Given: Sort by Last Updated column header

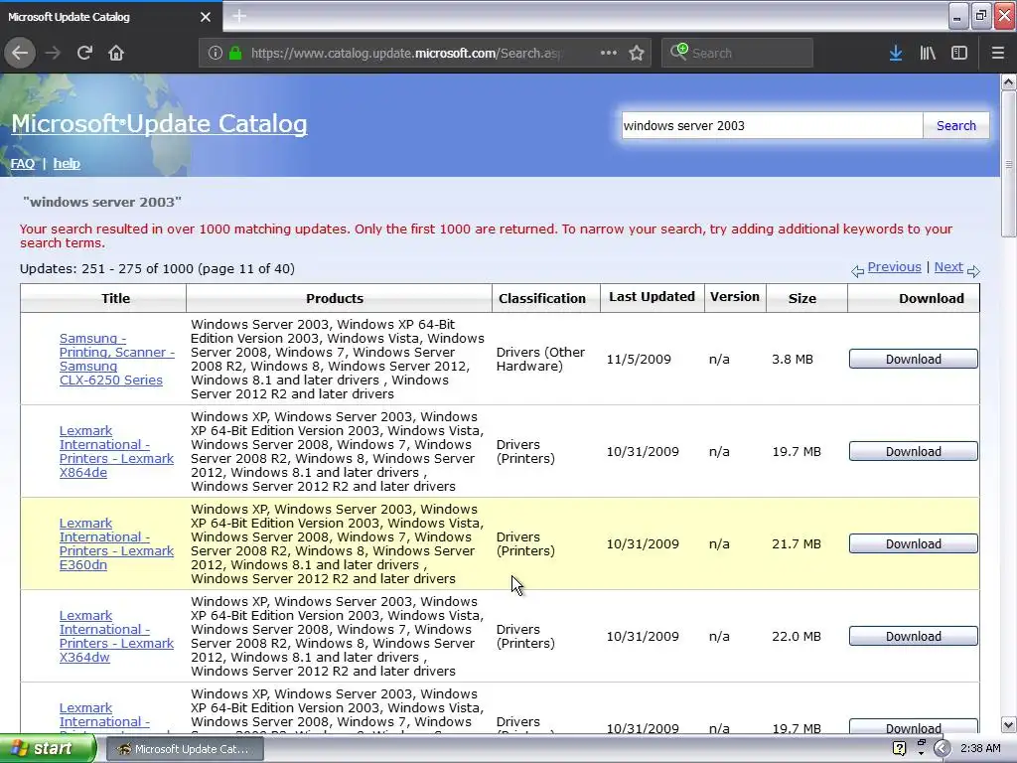Looking at the screenshot, I should (652, 296).
